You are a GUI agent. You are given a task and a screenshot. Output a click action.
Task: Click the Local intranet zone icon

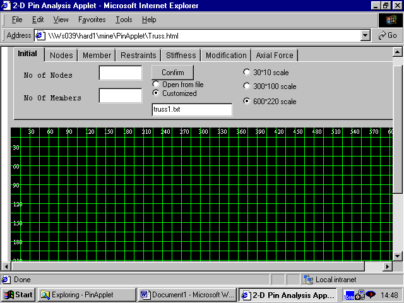(x=308, y=280)
